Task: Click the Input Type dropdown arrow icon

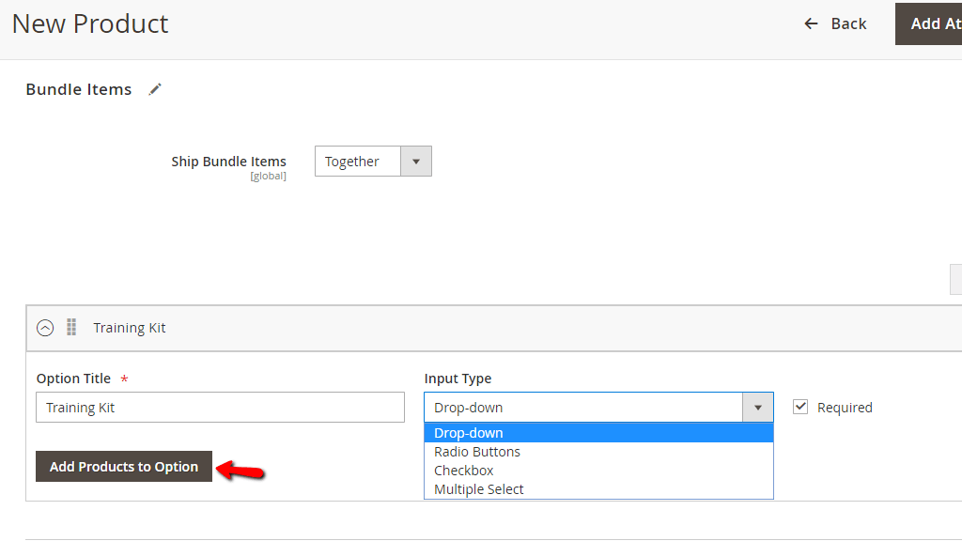Action: (757, 407)
